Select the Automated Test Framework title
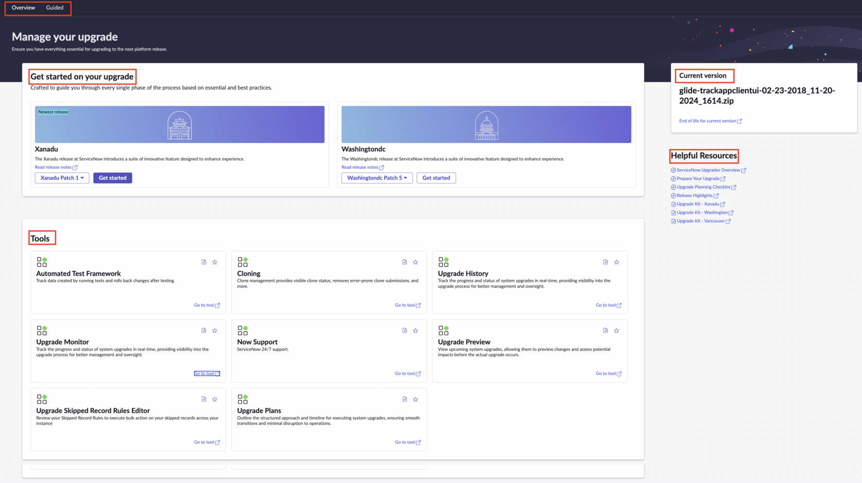862x483 pixels. (x=79, y=274)
